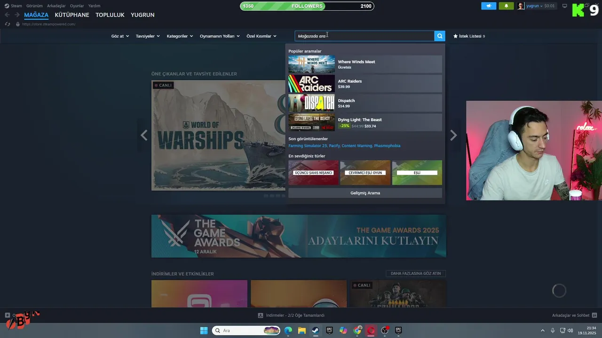Open the Görünüm menu

(34, 6)
